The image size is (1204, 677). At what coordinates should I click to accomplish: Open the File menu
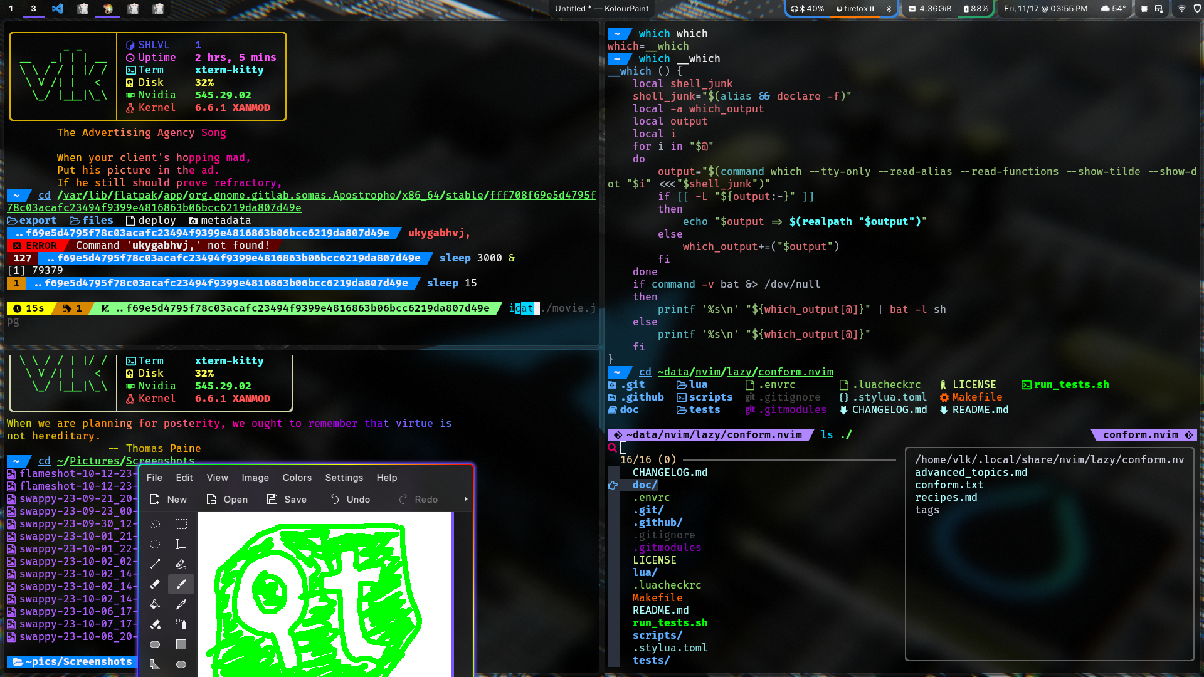154,478
